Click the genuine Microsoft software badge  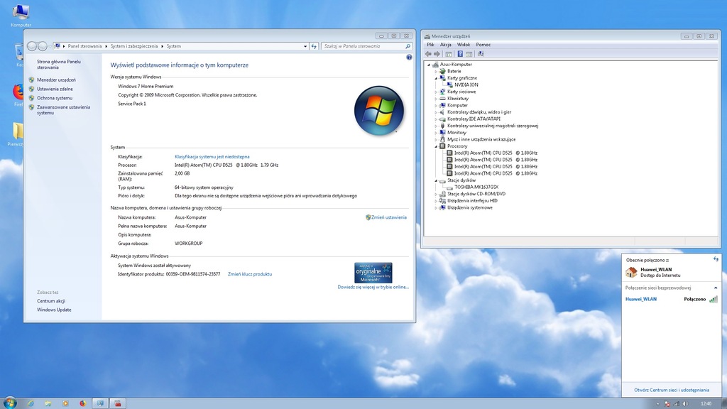373,273
